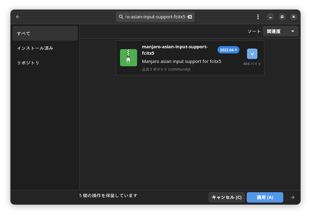311x216 pixels.
Task: Maximize the package manager window
Action: 282,17
